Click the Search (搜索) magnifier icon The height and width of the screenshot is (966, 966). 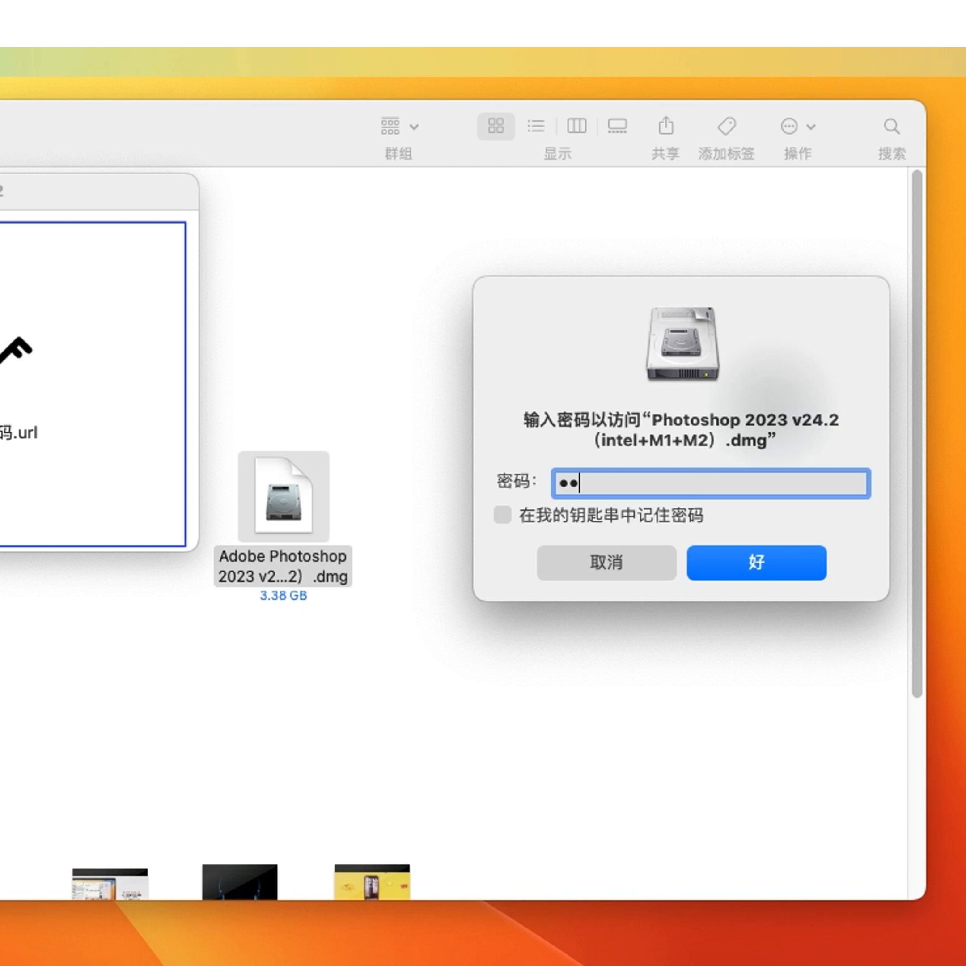891,126
